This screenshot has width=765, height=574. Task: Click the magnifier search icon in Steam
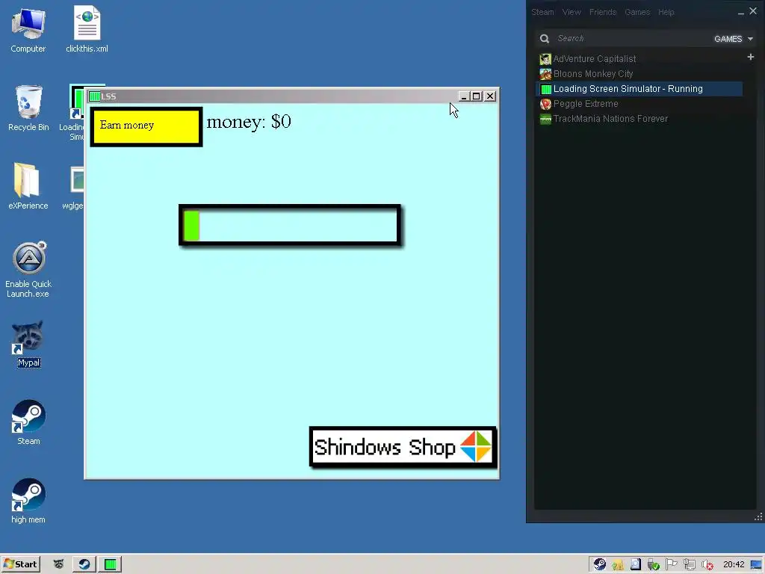point(545,39)
